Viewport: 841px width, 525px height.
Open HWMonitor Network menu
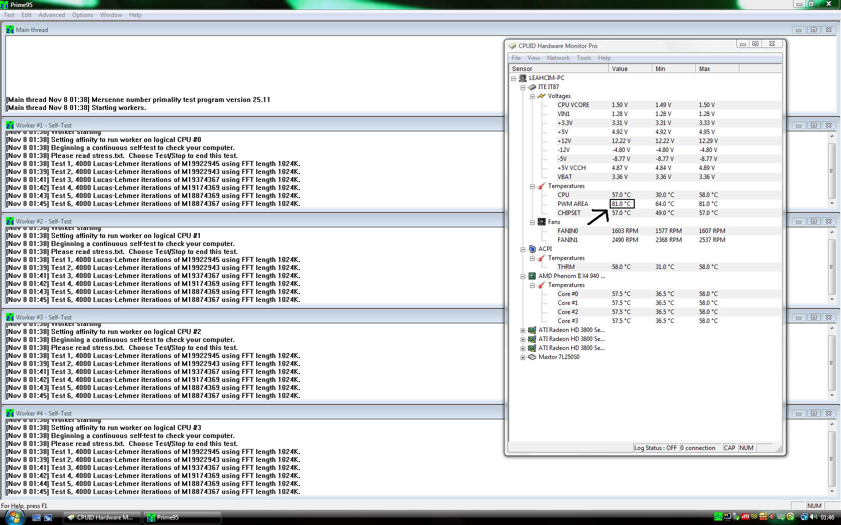pyautogui.click(x=558, y=58)
